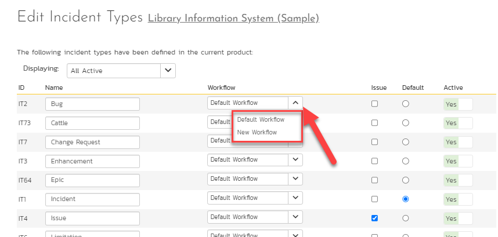This screenshot has height=237, width=498.
Task: Open workflow dropdown for Epic row
Action: click(x=295, y=179)
